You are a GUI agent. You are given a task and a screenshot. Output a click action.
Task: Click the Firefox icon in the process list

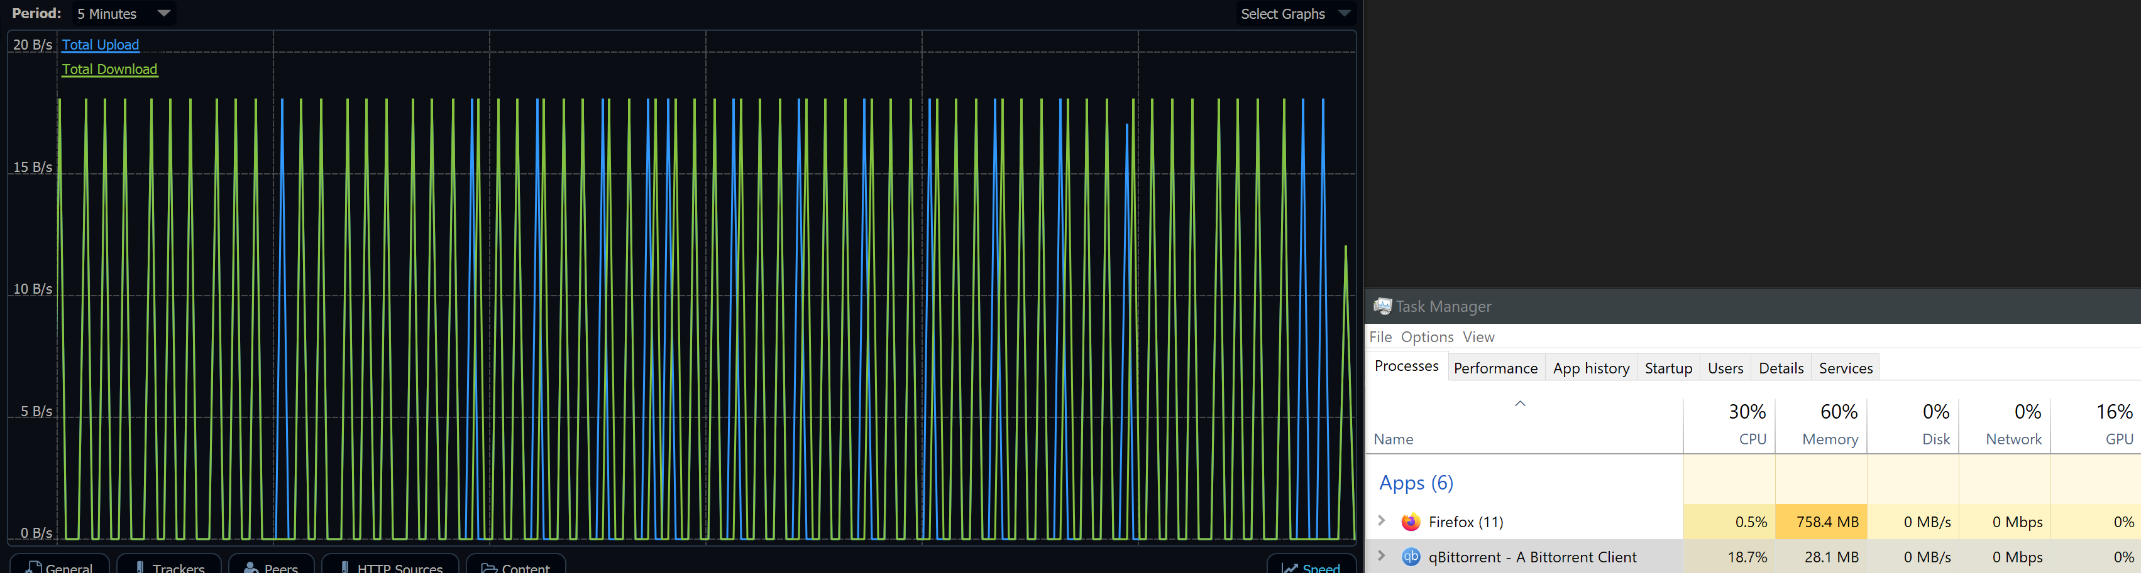(1411, 522)
